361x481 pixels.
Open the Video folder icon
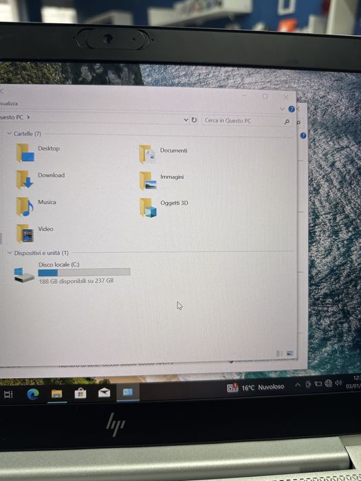(25, 233)
